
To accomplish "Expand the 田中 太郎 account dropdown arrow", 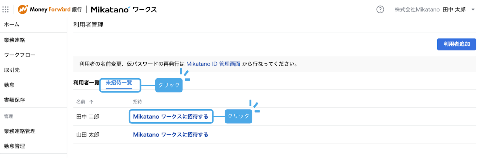I will click(x=473, y=10).
